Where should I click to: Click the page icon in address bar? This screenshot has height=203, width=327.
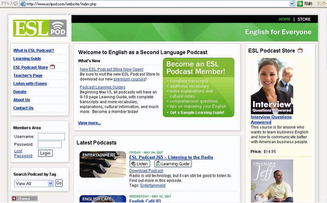coord(23,4)
